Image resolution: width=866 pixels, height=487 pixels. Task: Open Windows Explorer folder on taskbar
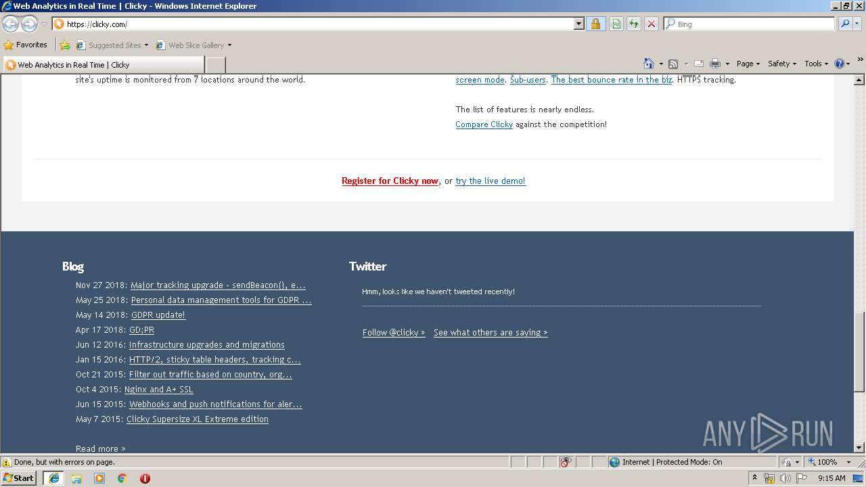tap(76, 478)
